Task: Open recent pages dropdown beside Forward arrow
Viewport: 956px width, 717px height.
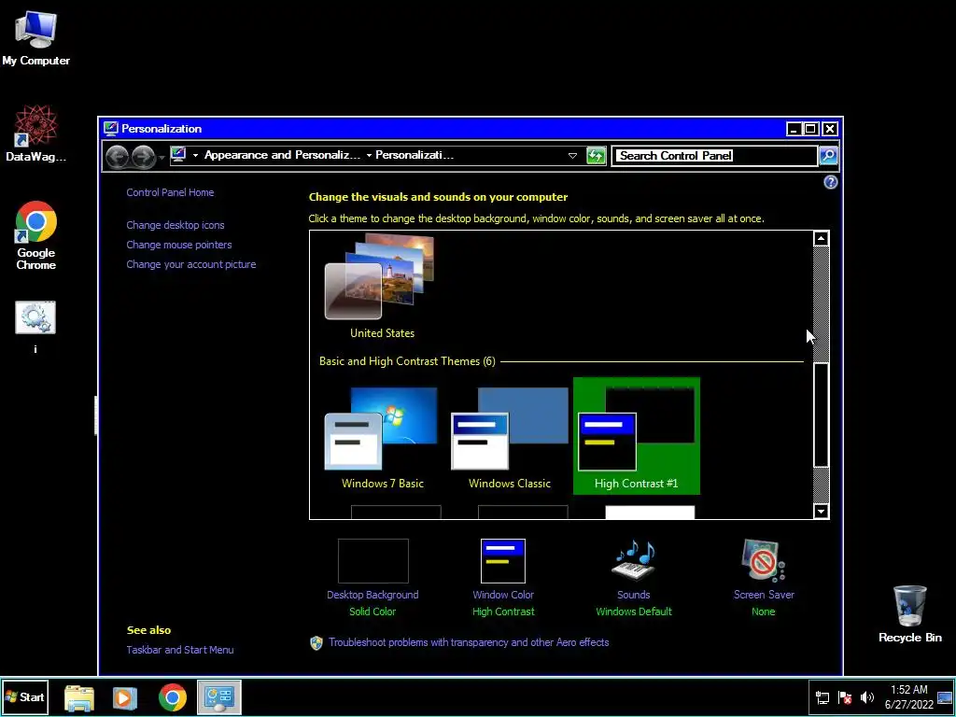Action: click(x=162, y=157)
